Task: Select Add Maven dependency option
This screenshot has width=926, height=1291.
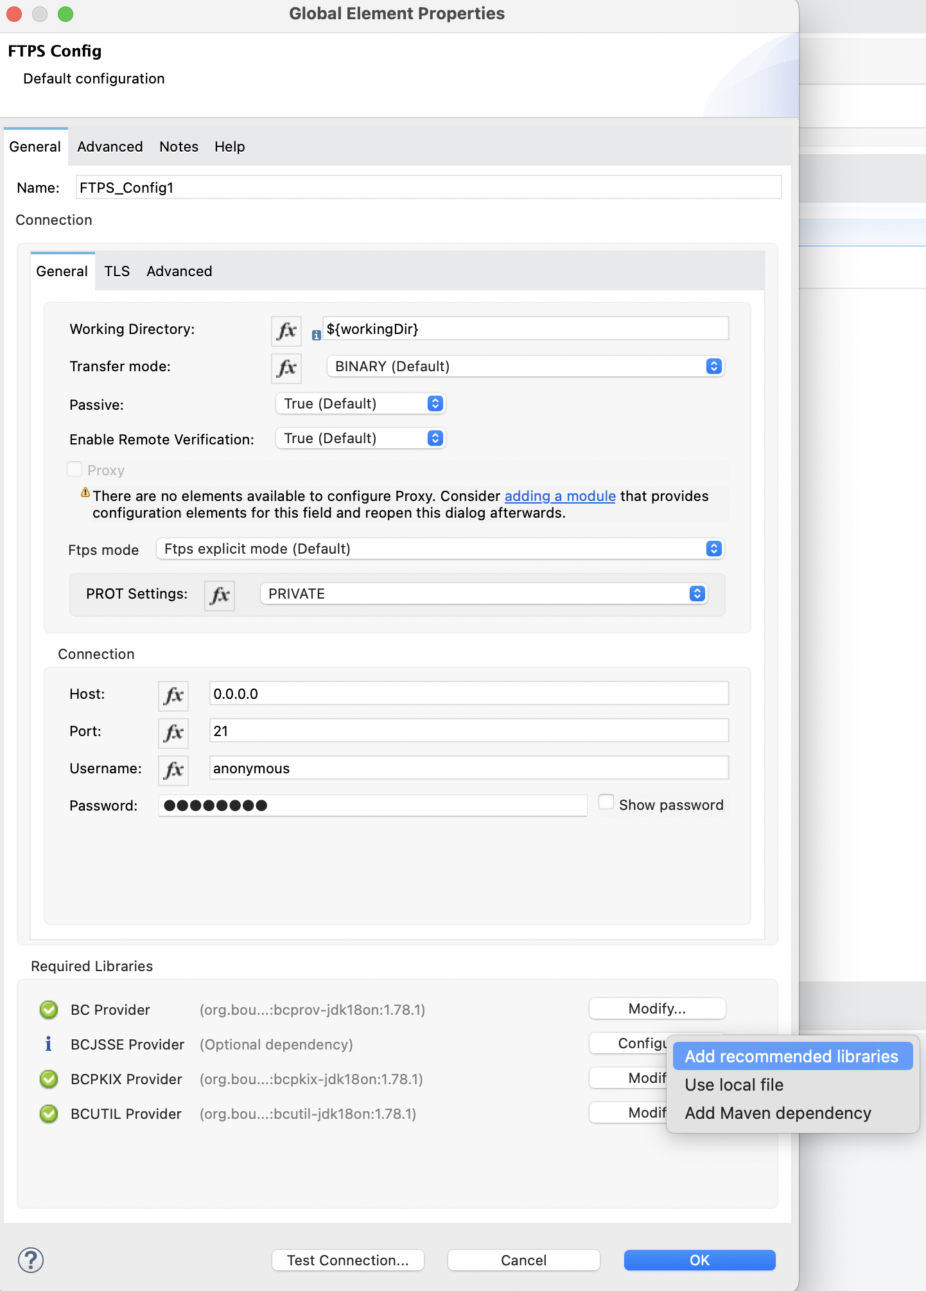Action: tap(778, 1113)
